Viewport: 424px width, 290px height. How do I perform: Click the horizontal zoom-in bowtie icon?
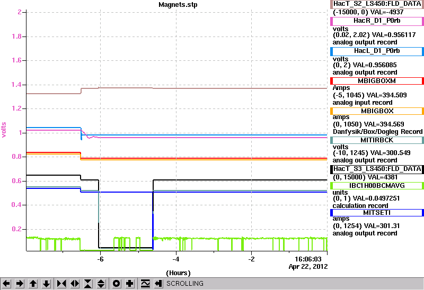coord(61,284)
